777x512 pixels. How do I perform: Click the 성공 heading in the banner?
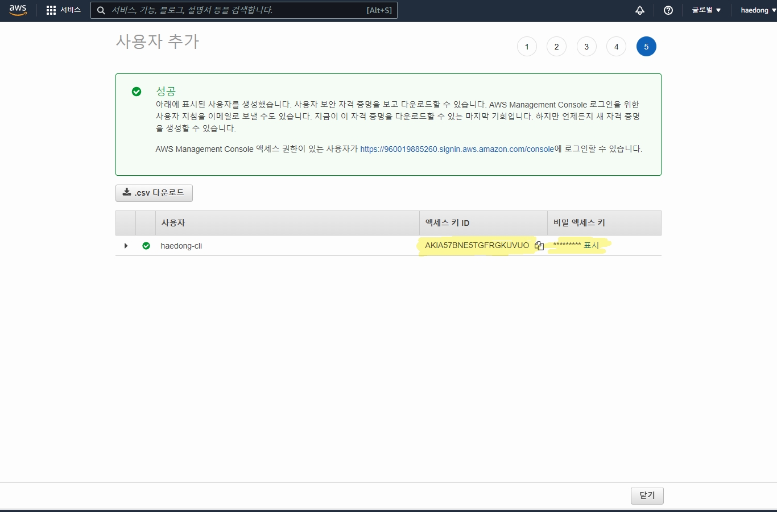[x=166, y=91]
